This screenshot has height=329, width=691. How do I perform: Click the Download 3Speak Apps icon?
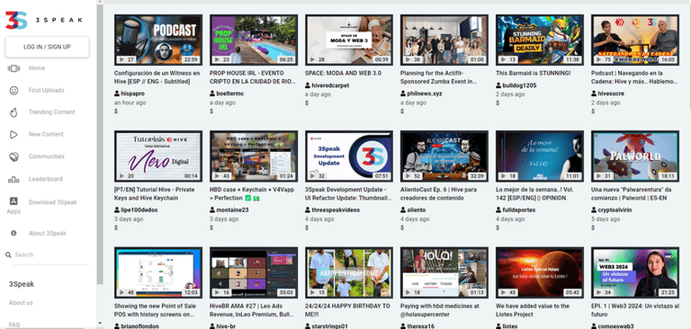pos(13,201)
